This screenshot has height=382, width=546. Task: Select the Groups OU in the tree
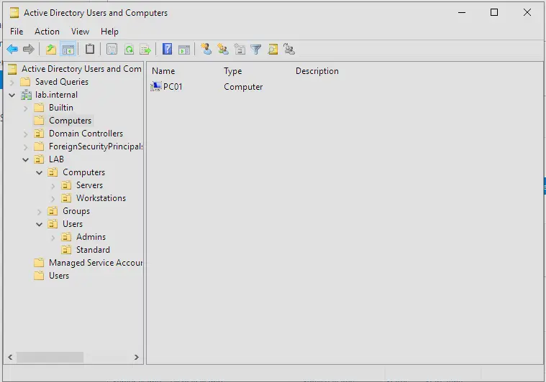tap(76, 211)
